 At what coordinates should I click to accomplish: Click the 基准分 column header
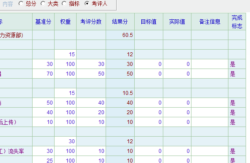tap(44, 22)
